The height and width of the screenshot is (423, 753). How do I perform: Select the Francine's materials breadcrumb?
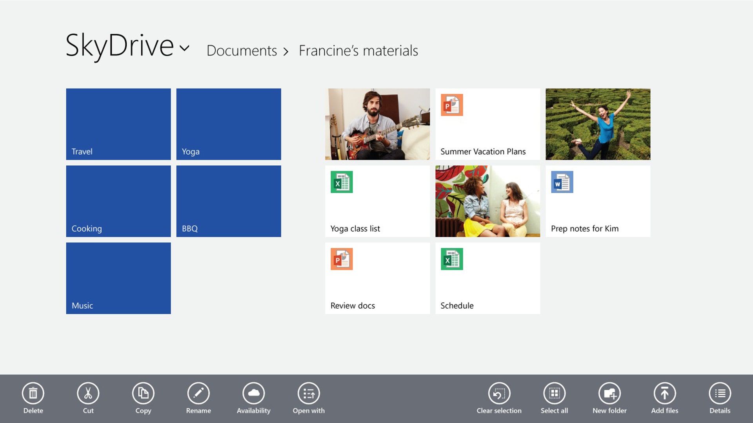click(358, 50)
